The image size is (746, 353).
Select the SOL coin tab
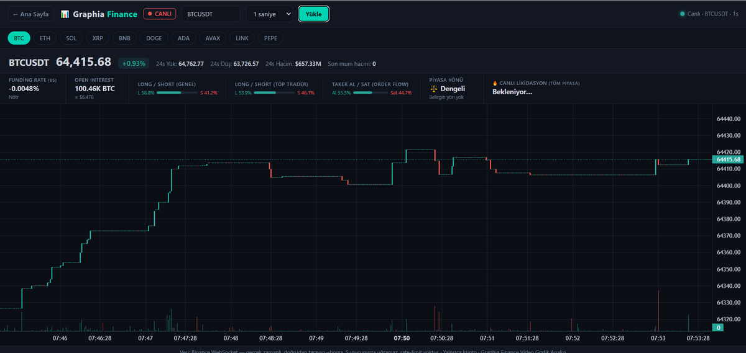(x=71, y=38)
